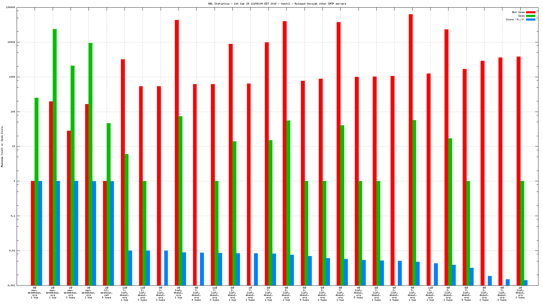The height and width of the screenshot is (305, 543).
Task: Click the "Score (0..1)" legend label text
Action: [x=515, y=19]
